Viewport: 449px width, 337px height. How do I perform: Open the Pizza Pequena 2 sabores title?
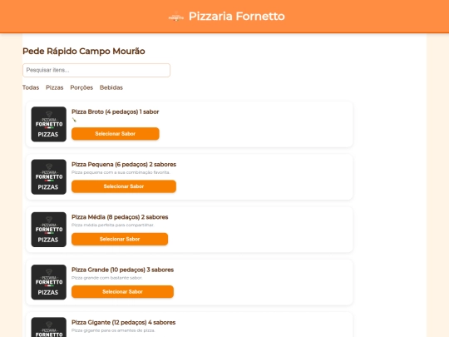pos(124,165)
